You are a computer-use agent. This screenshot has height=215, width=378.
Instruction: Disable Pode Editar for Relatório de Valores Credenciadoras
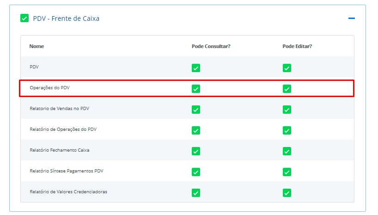tap(287, 193)
